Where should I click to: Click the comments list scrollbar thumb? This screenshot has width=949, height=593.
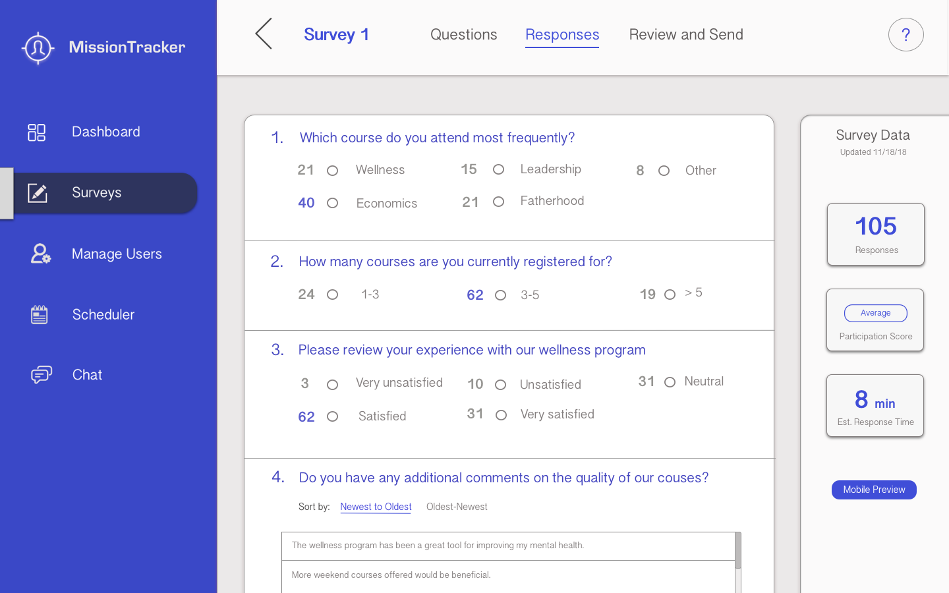click(738, 550)
